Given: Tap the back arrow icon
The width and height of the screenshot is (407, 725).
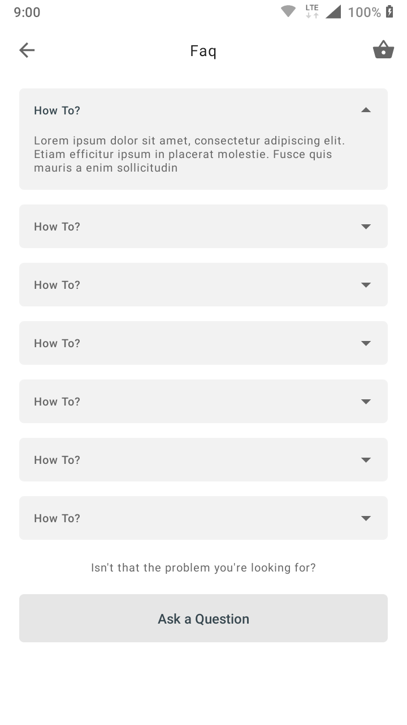Looking at the screenshot, I should 27,50.
